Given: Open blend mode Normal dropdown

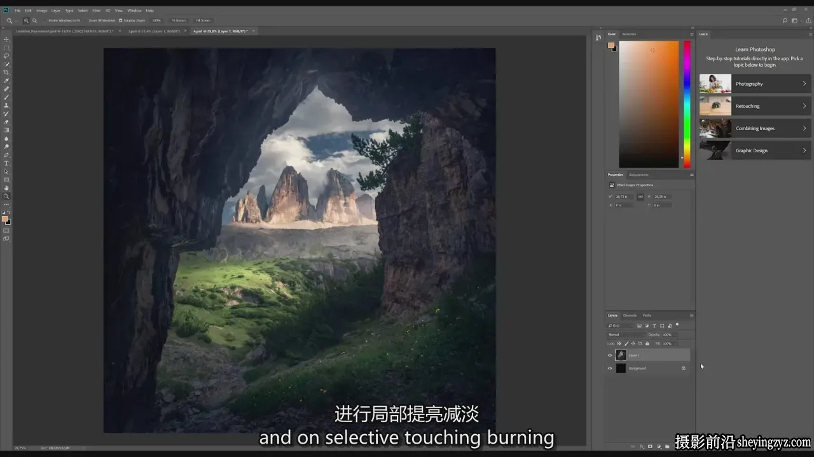Looking at the screenshot, I should point(627,334).
